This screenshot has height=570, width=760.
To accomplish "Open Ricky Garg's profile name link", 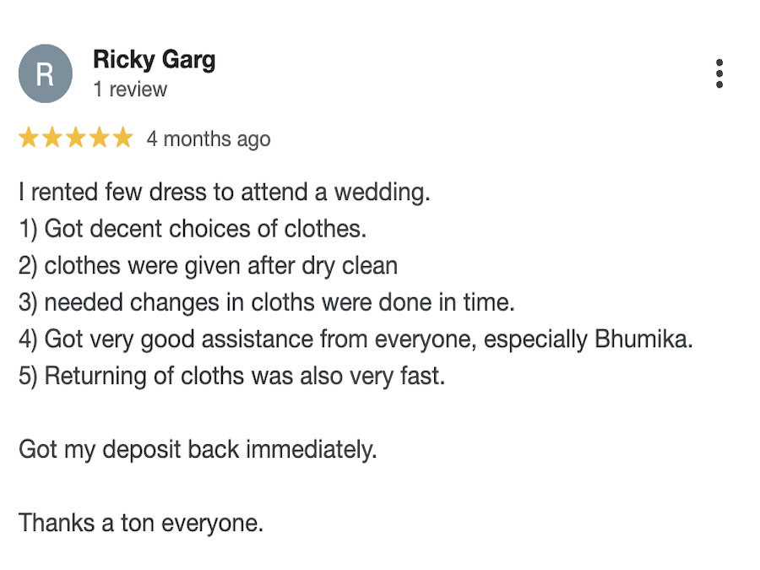I will click(x=155, y=60).
